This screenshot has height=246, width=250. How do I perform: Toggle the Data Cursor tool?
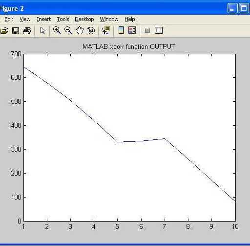[106, 30]
